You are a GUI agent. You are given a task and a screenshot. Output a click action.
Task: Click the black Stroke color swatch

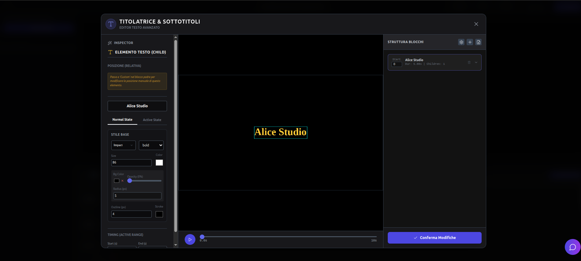click(159, 214)
